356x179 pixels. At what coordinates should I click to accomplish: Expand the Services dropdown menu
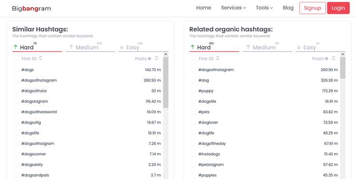[x=234, y=8]
